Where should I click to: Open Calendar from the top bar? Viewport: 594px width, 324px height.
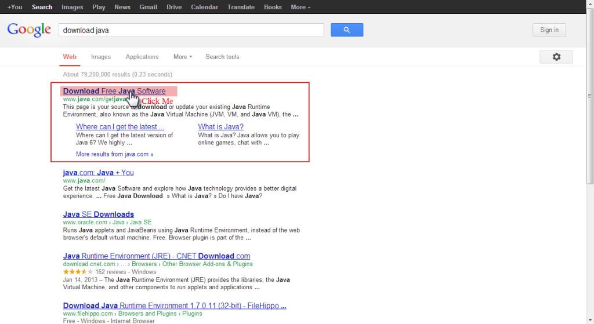(x=204, y=7)
